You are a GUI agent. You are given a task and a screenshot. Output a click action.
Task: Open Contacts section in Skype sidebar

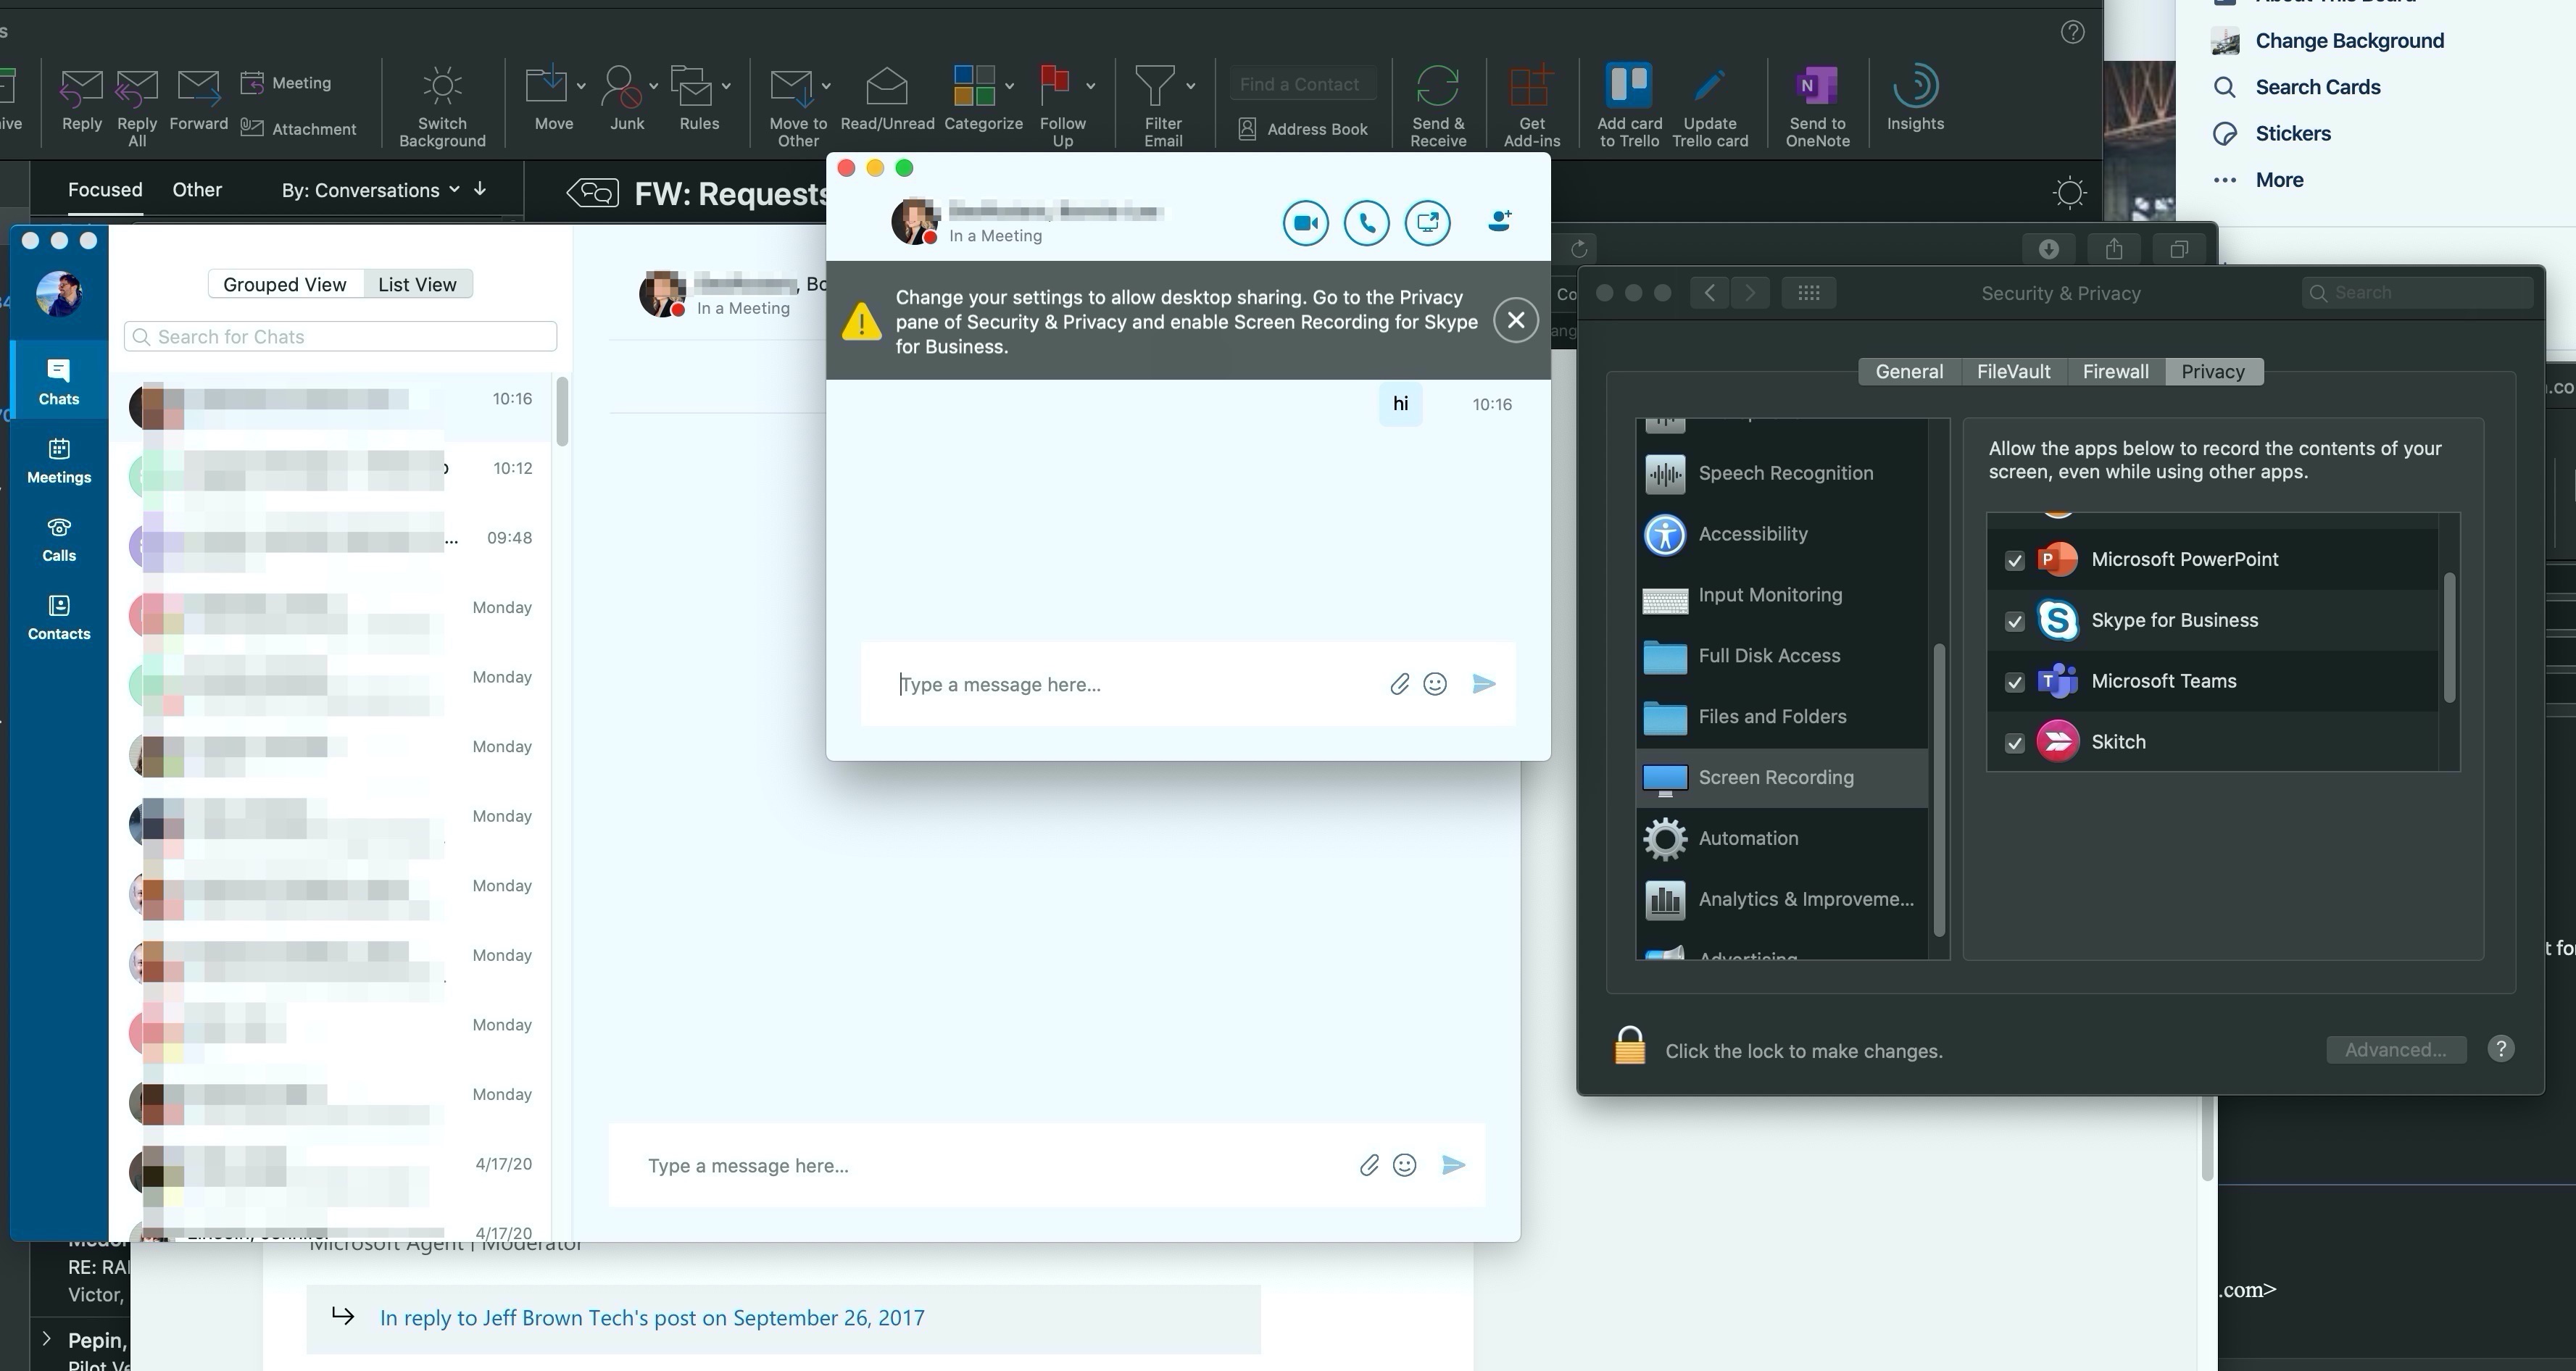click(x=59, y=617)
